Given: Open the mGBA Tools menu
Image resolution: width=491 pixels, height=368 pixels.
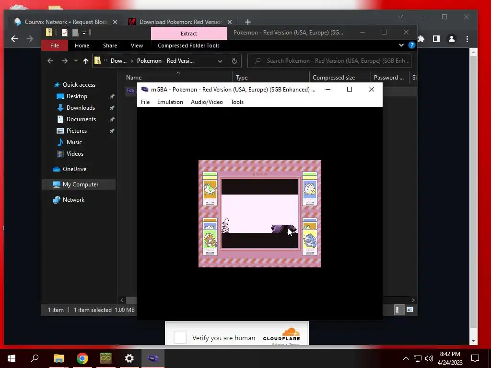Looking at the screenshot, I should pyautogui.click(x=237, y=102).
